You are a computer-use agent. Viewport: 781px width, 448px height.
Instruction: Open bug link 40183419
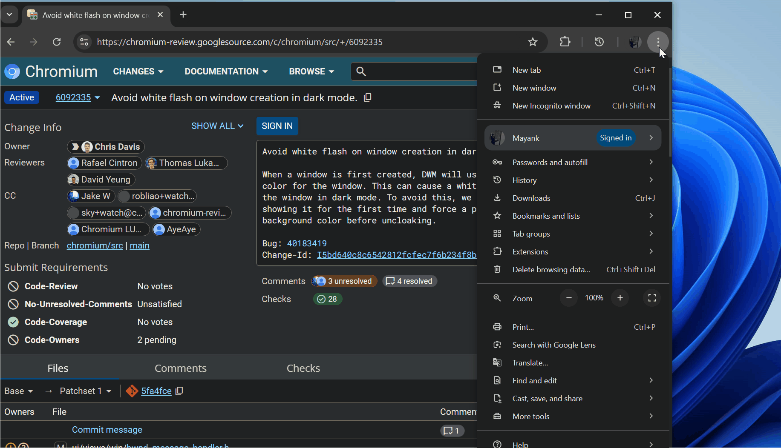click(x=307, y=243)
